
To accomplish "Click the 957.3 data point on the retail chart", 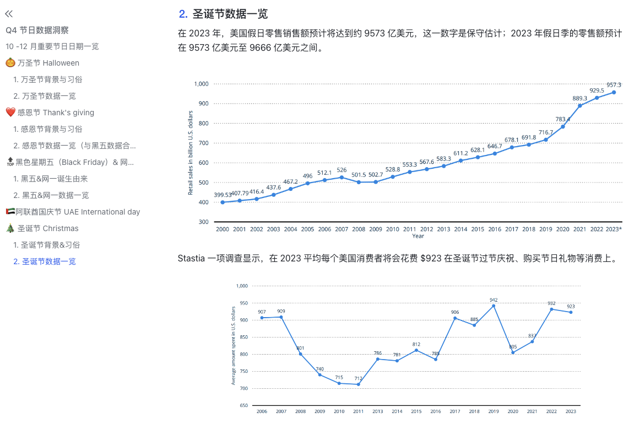I will coord(615,93).
